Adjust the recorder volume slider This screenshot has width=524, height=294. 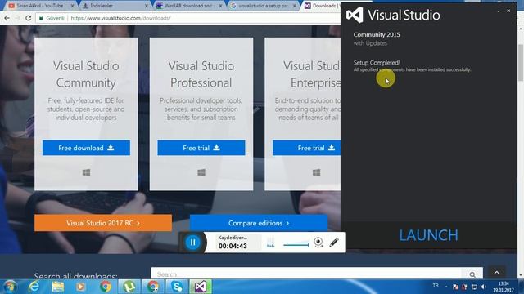click(x=296, y=245)
